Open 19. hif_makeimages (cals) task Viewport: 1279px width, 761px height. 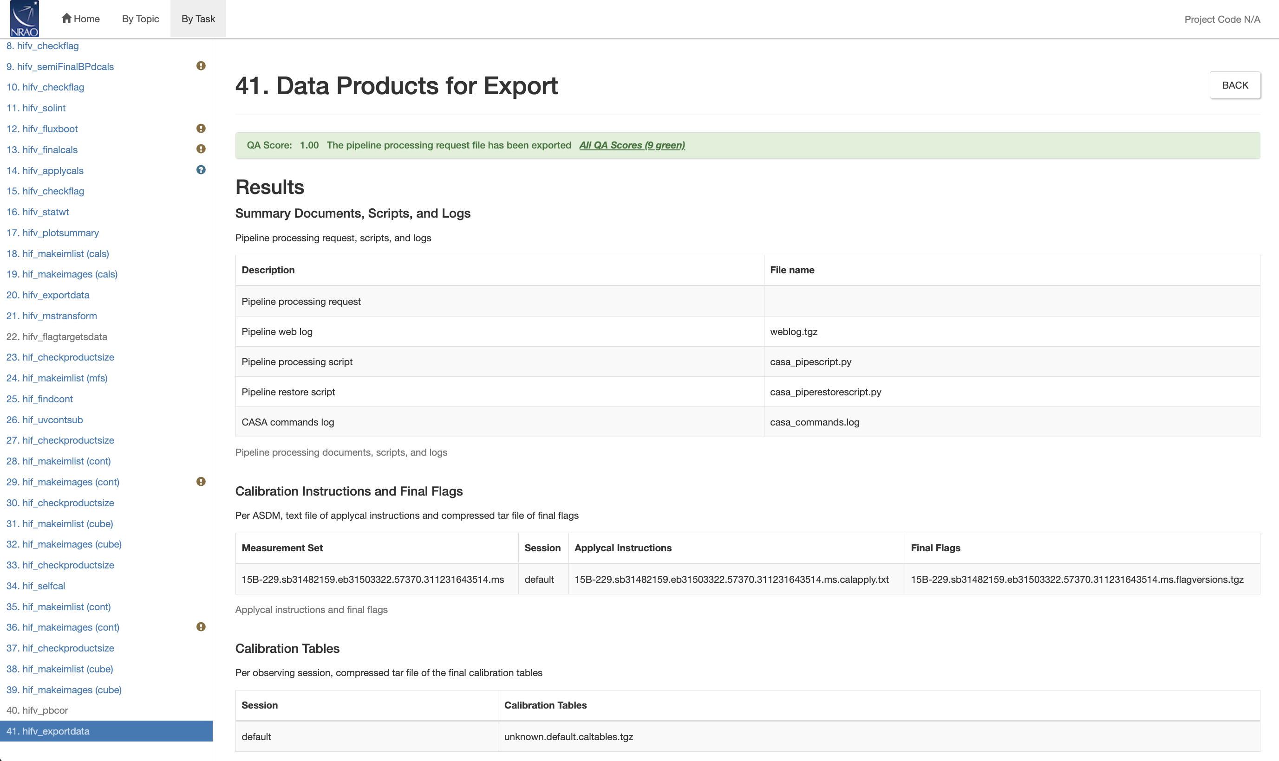[x=62, y=274]
